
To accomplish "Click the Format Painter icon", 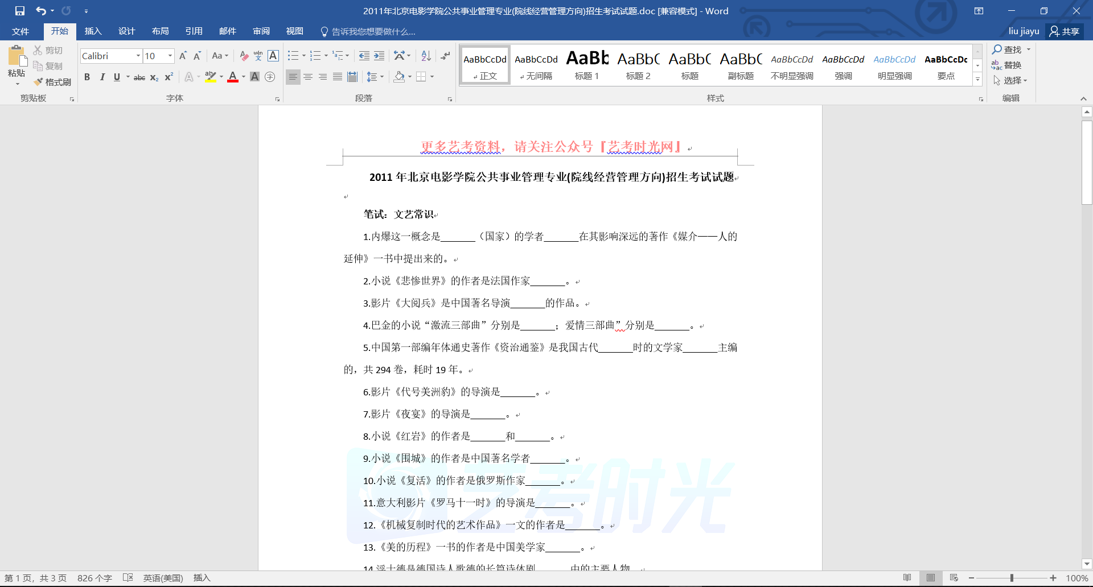I will pos(52,82).
